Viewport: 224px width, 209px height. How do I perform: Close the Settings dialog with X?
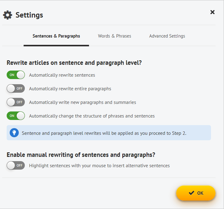pos(212,12)
